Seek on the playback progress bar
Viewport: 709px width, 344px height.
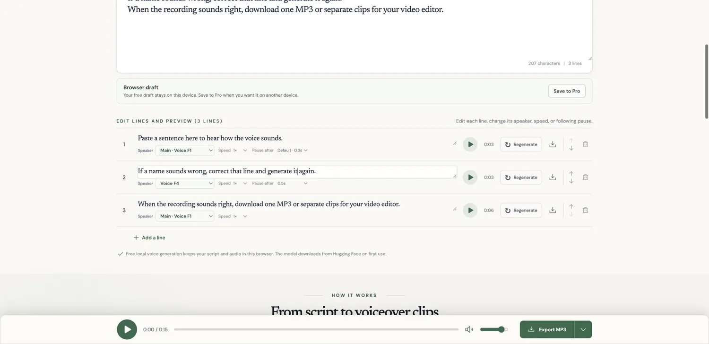316,329
